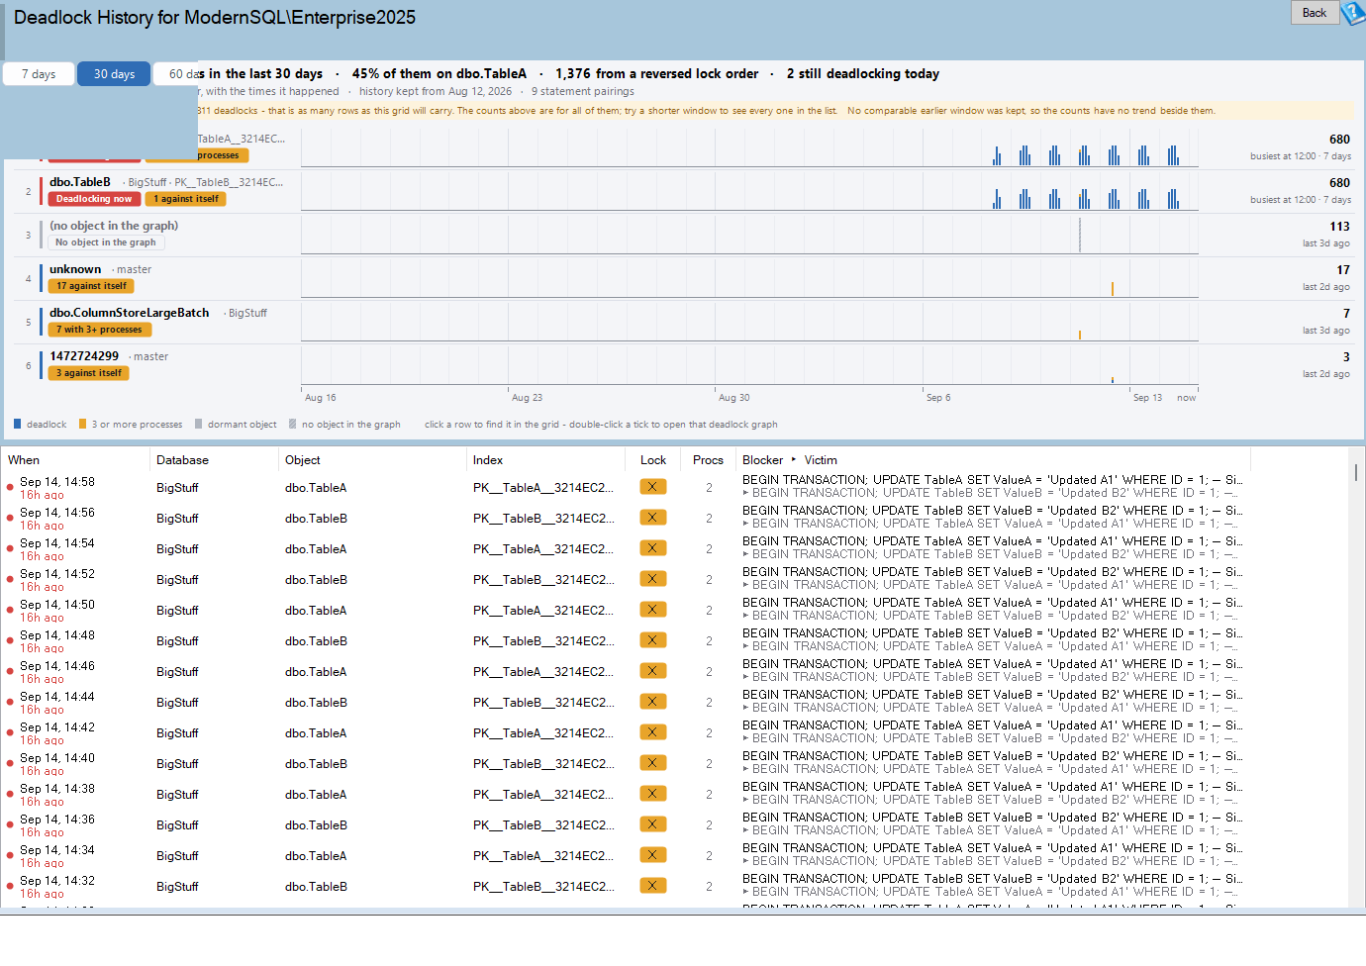
Task: Click Procs value 2 in the 14:40 row
Action: click(709, 764)
